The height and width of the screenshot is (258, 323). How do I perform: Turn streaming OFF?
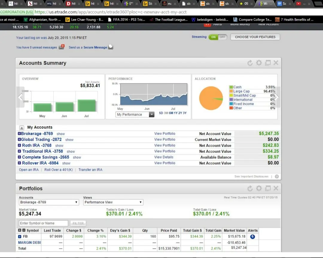tap(222, 37)
